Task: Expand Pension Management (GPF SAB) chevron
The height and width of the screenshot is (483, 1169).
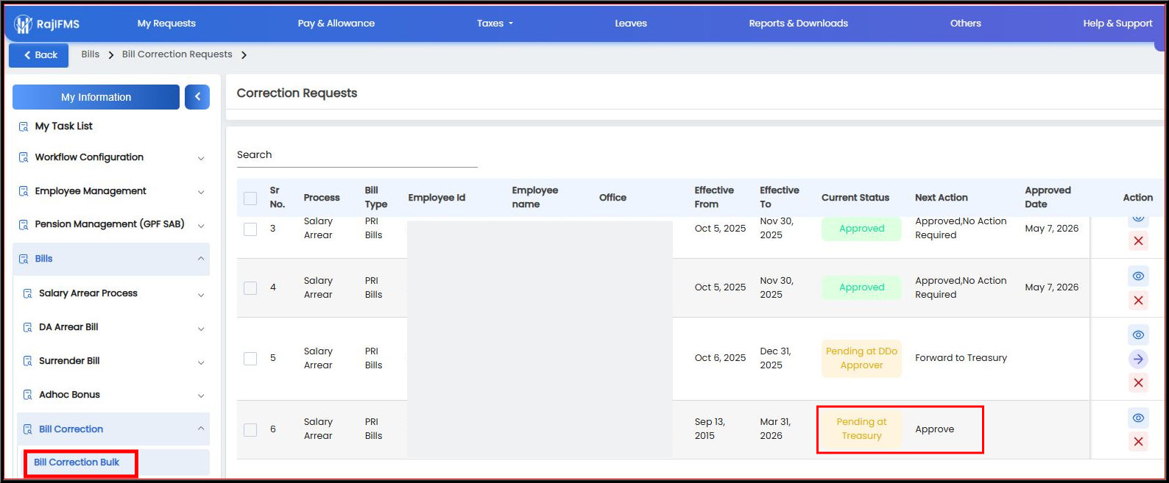Action: click(201, 226)
